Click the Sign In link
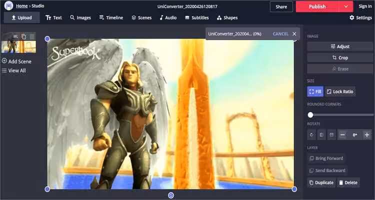Image resolution: width=375 pixels, height=200 pixels. point(365,6)
